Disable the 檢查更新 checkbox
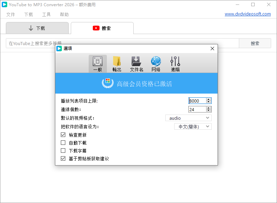The image size is (277, 203). click(x=63, y=135)
